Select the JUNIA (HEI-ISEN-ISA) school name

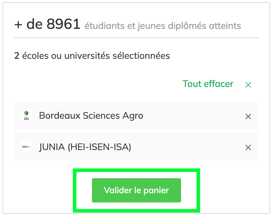click(85, 147)
